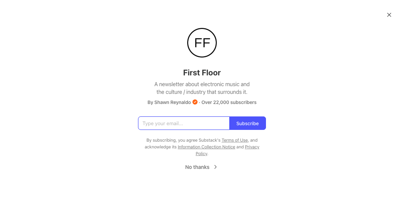404x212 pixels.
Task: Select the circular First Floor avatar image
Action: (202, 42)
